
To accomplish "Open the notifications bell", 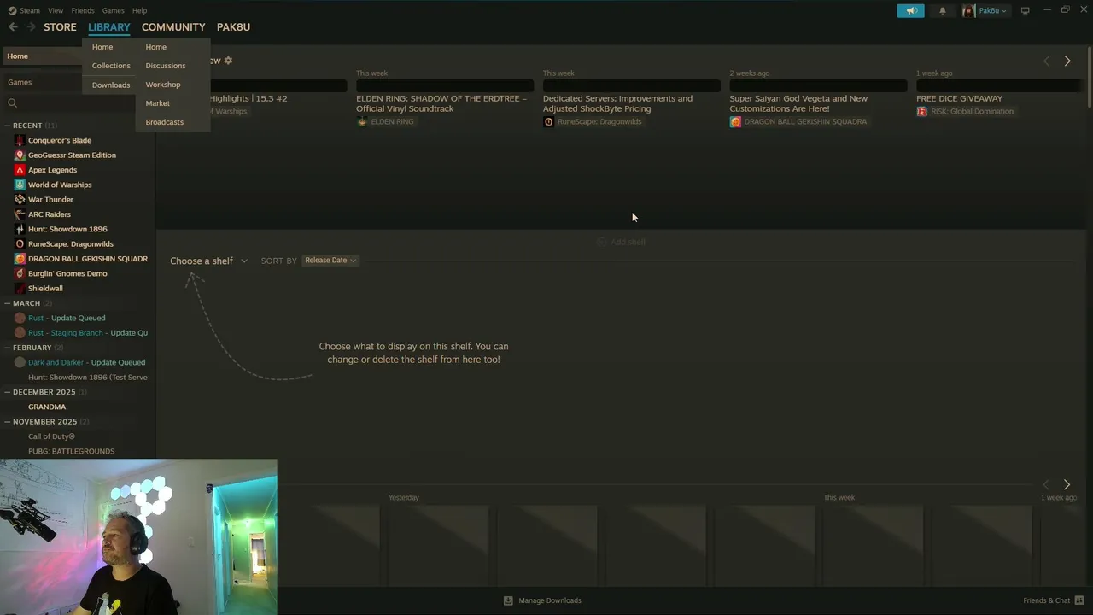I will 943,10.
